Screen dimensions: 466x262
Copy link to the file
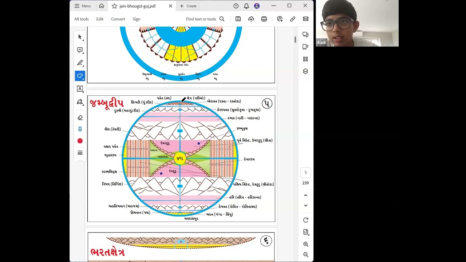click(293, 19)
